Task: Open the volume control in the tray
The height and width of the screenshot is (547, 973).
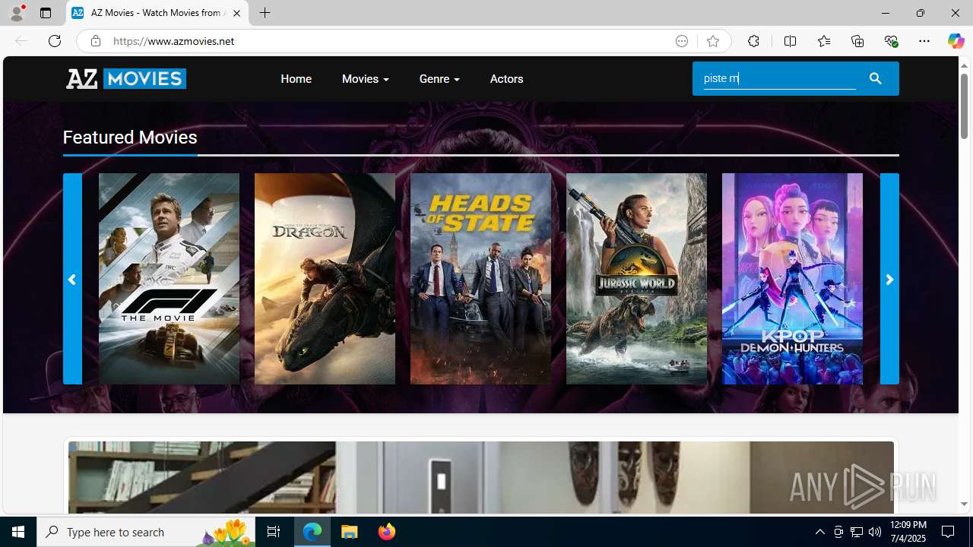Action: click(x=875, y=532)
